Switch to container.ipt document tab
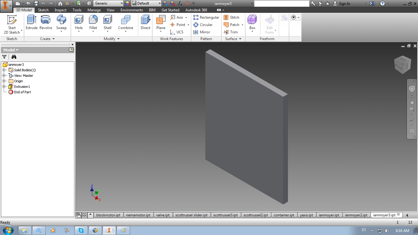This screenshot has width=418, height=235. click(284, 215)
